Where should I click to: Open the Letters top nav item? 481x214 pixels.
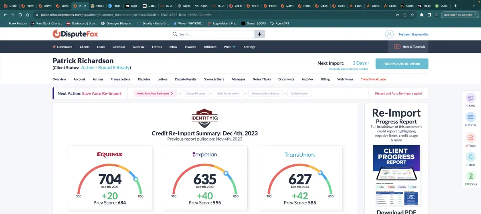click(157, 47)
